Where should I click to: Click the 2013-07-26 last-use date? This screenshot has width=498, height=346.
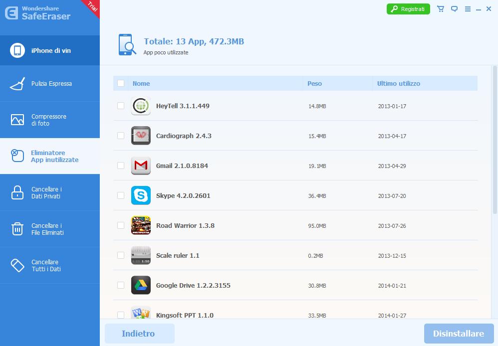tap(392, 226)
